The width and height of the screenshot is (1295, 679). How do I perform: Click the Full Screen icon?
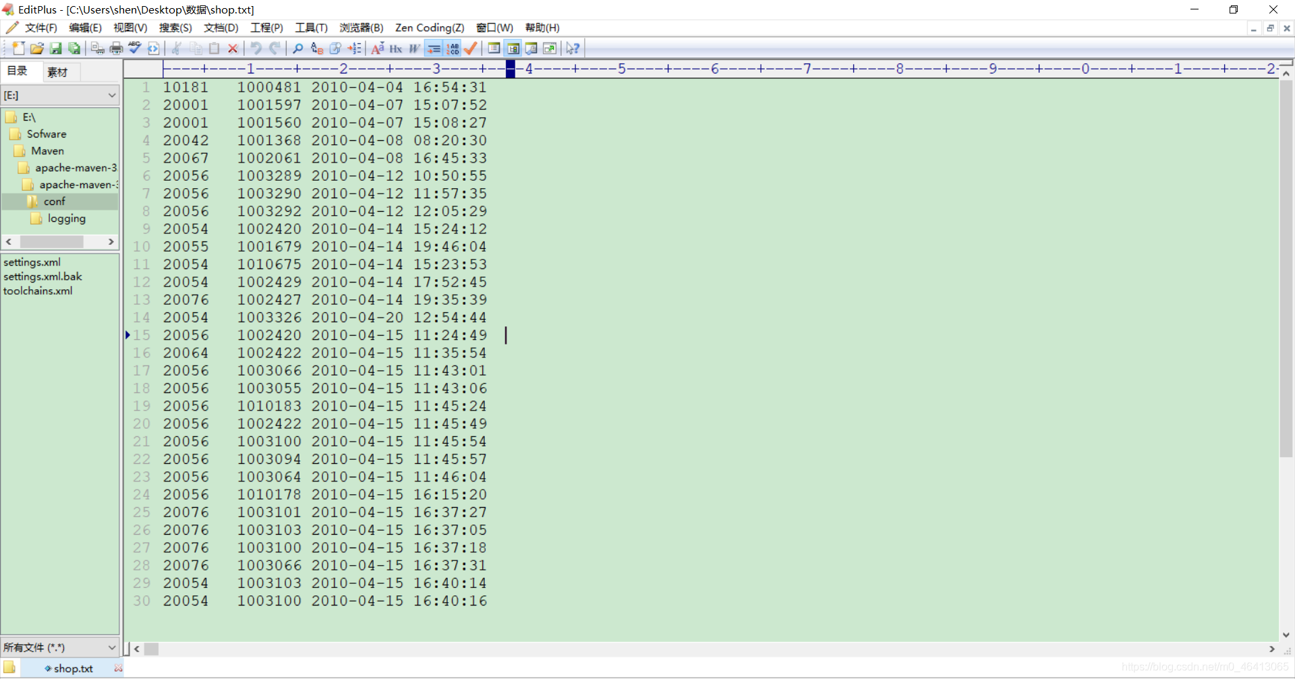(550, 49)
